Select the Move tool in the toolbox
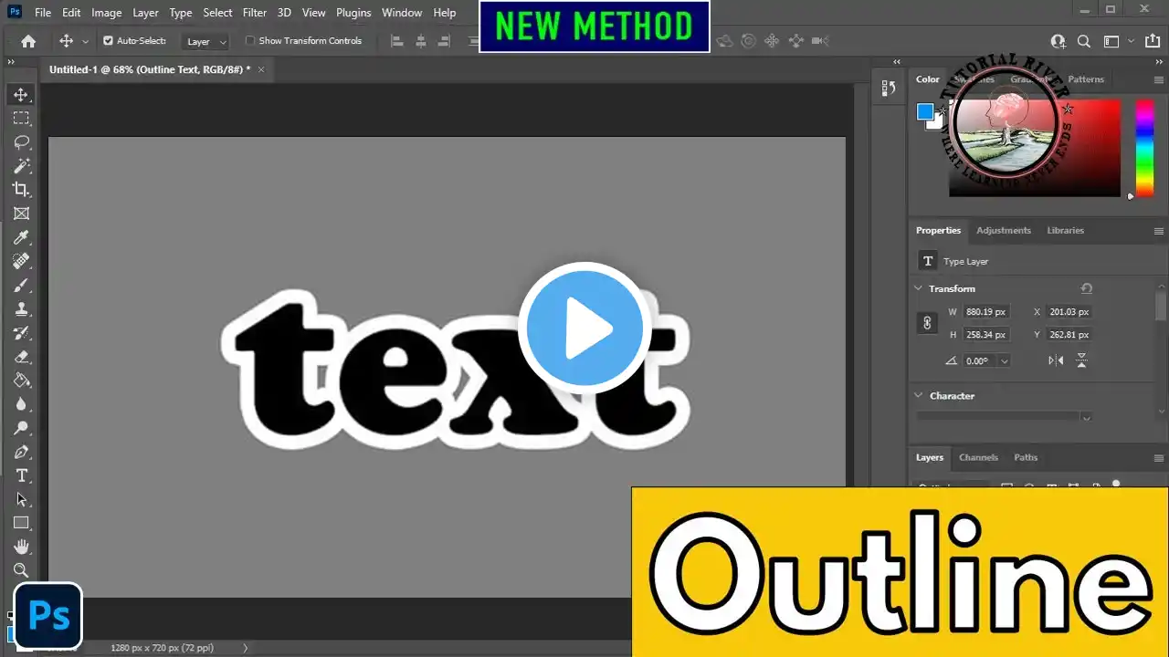The width and height of the screenshot is (1169, 657). pyautogui.click(x=21, y=95)
